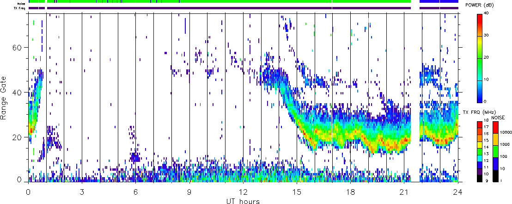
Task: Click the "UT hours" x-axis title
Action: point(243,201)
